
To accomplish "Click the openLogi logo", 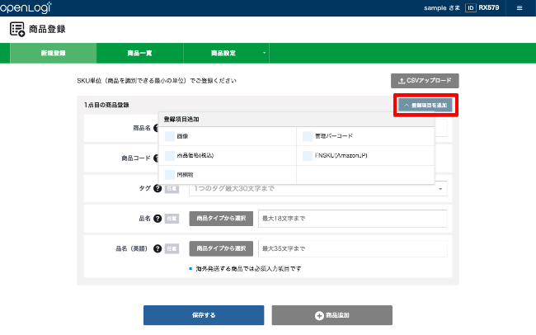I will [x=26, y=7].
